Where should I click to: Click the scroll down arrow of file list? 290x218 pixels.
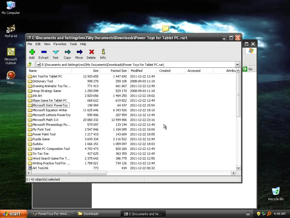pyautogui.click(x=238, y=168)
